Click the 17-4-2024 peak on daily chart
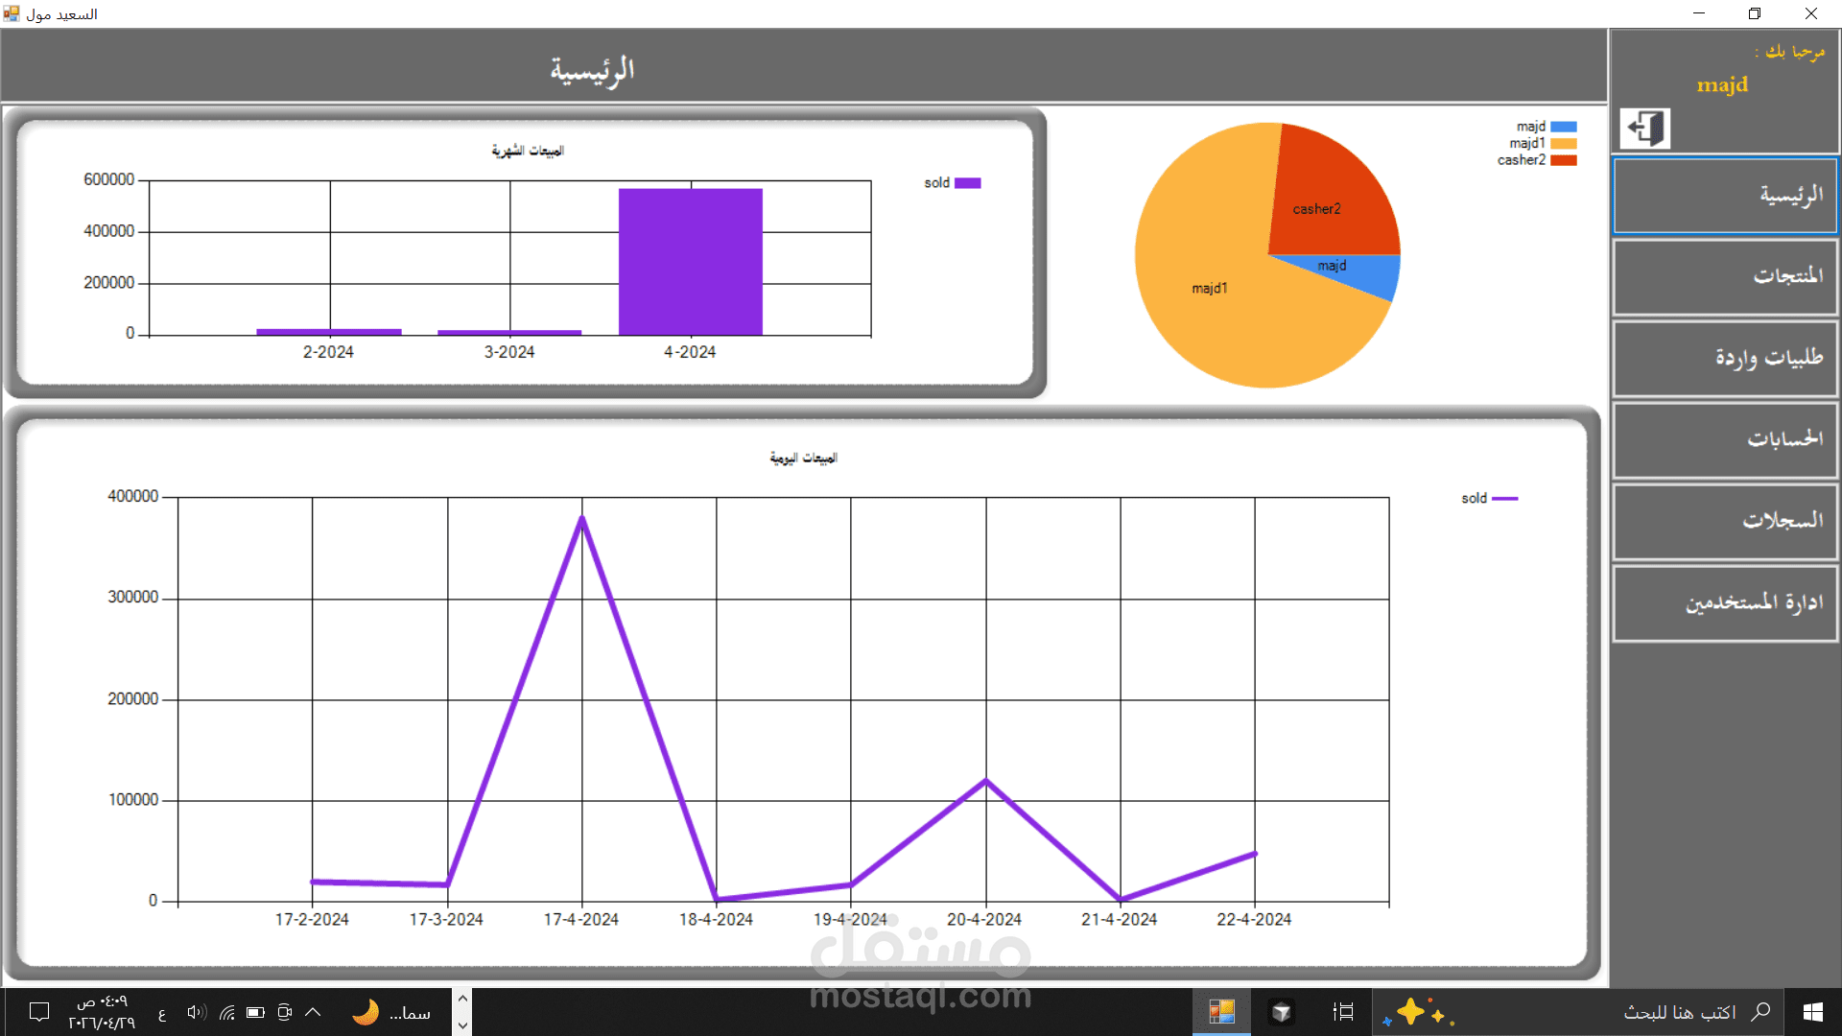The width and height of the screenshot is (1842, 1036). [582, 518]
